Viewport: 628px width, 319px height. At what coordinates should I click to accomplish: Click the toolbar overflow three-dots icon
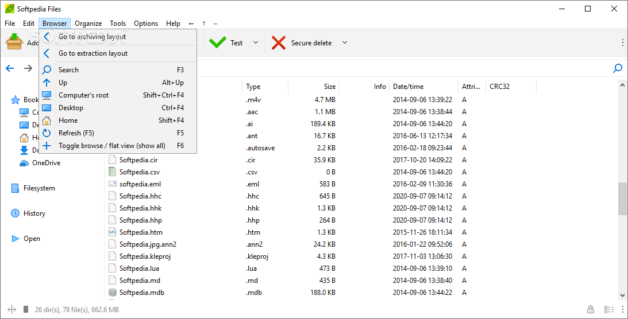coord(623,42)
